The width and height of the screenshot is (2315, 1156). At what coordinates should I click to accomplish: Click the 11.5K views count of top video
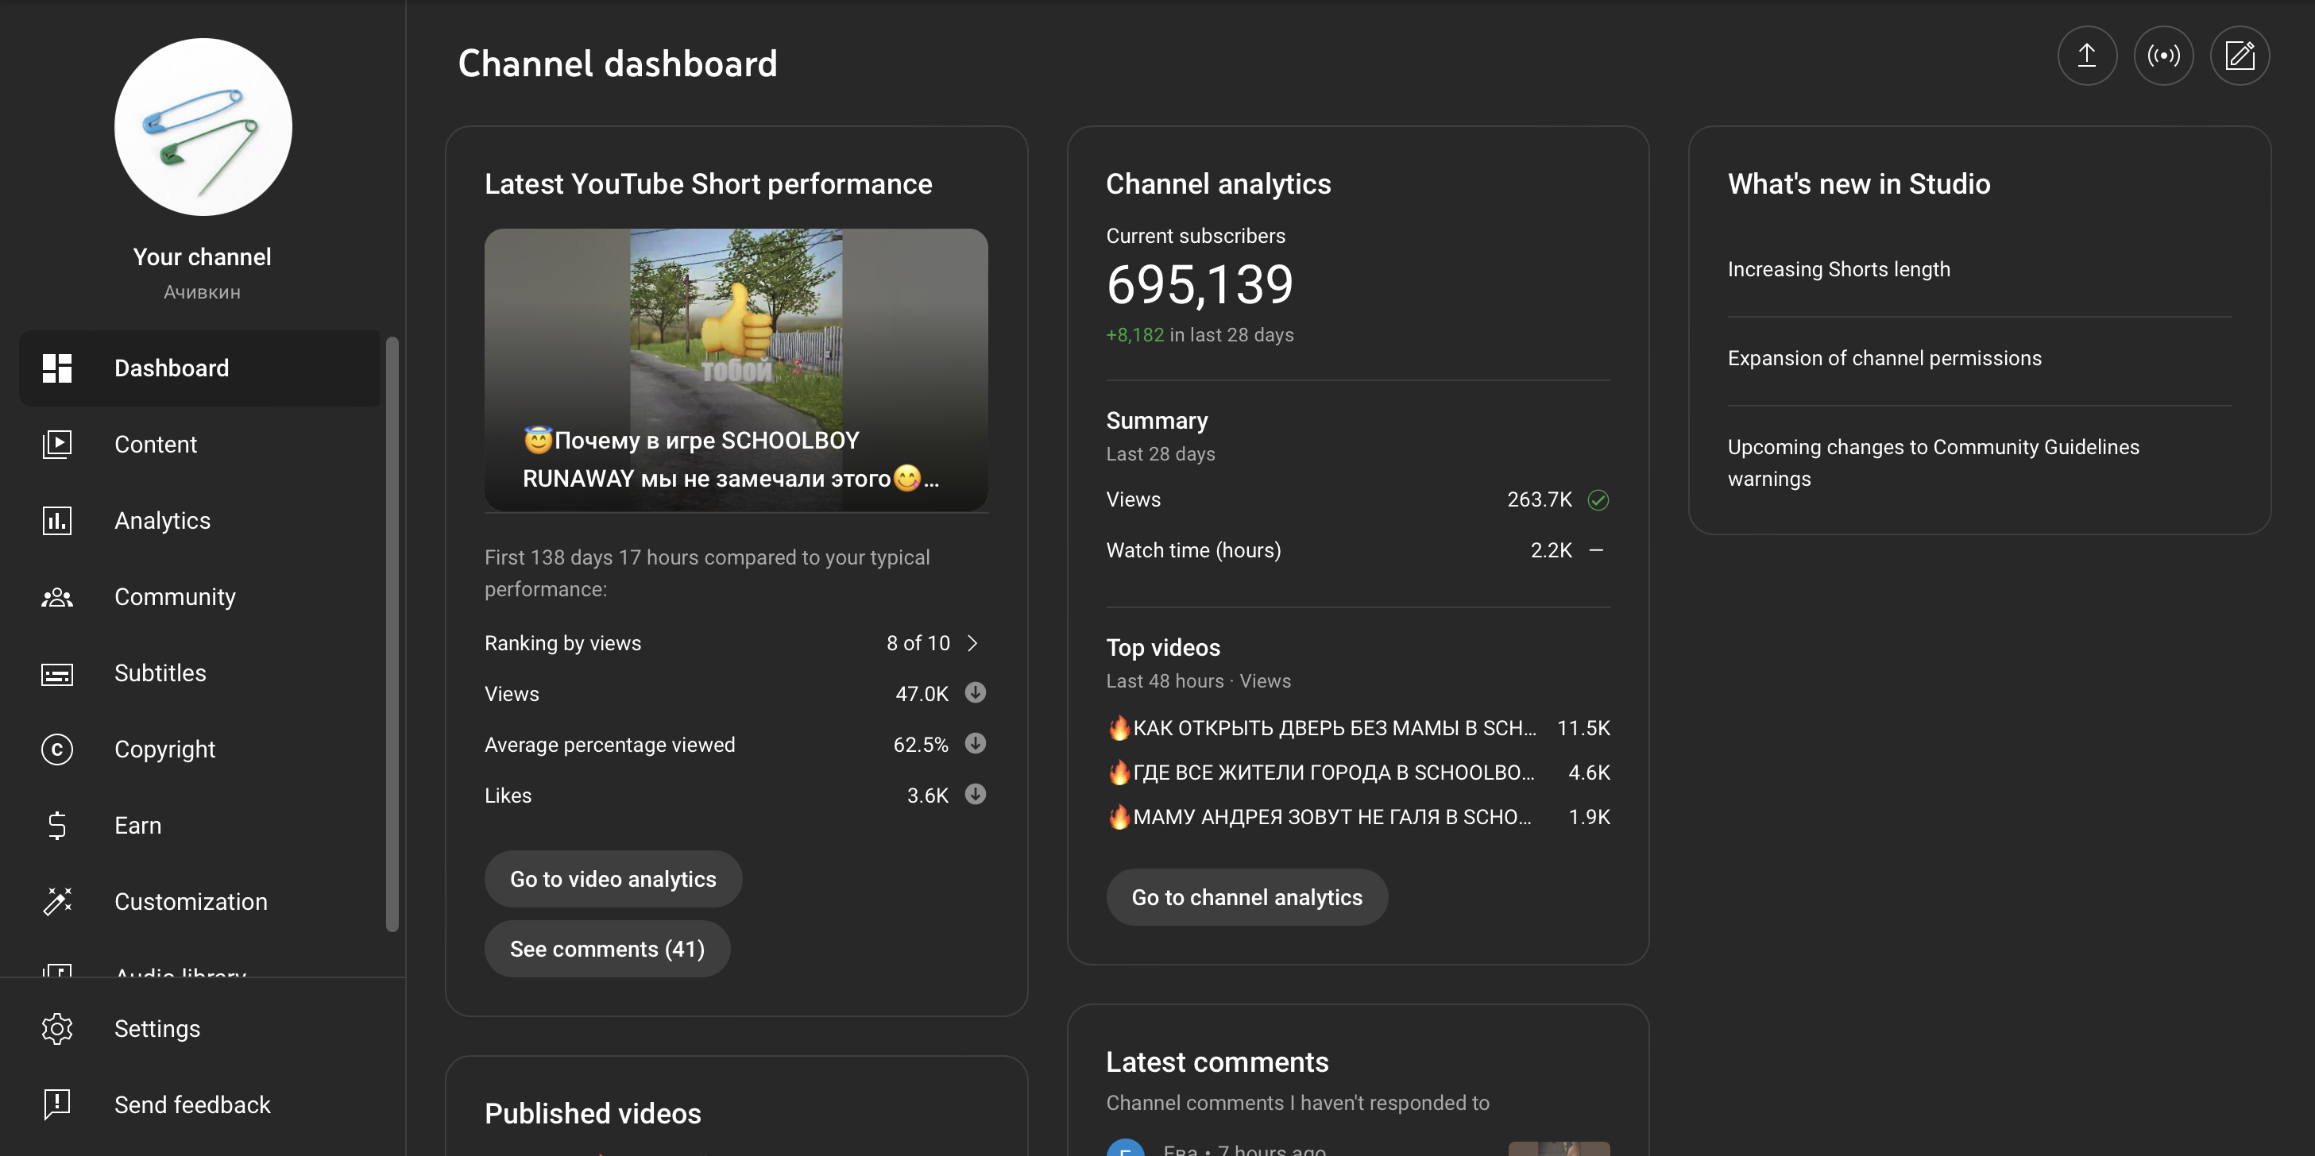[1583, 727]
